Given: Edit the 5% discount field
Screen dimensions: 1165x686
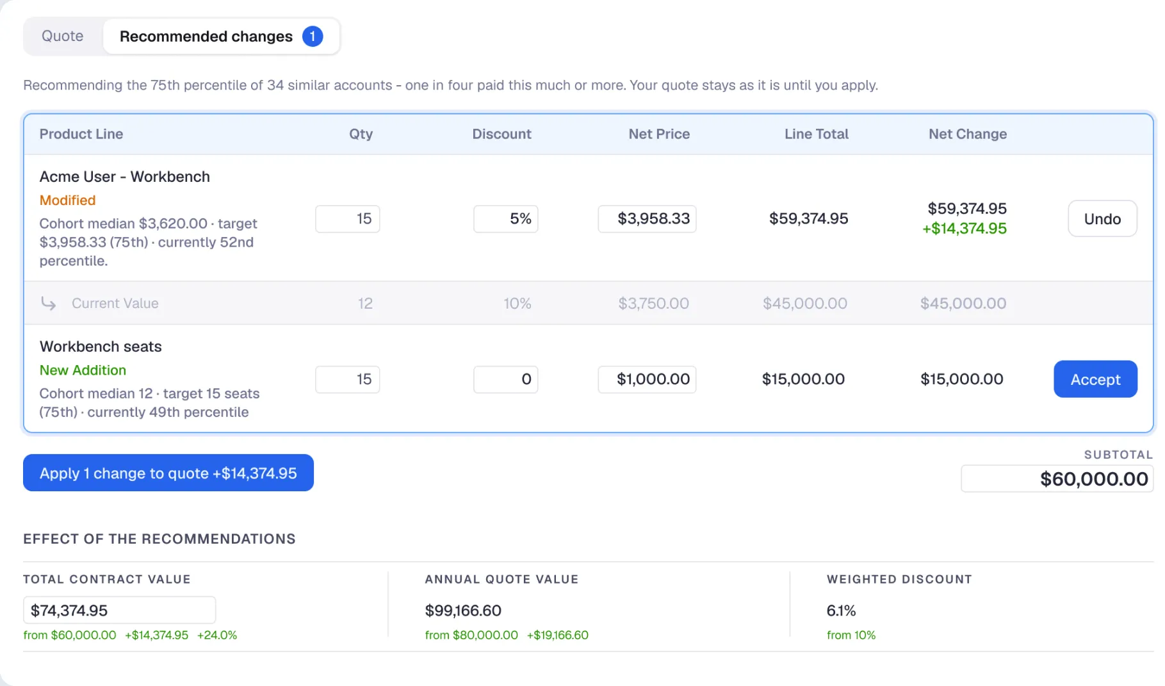Looking at the screenshot, I should [x=505, y=219].
